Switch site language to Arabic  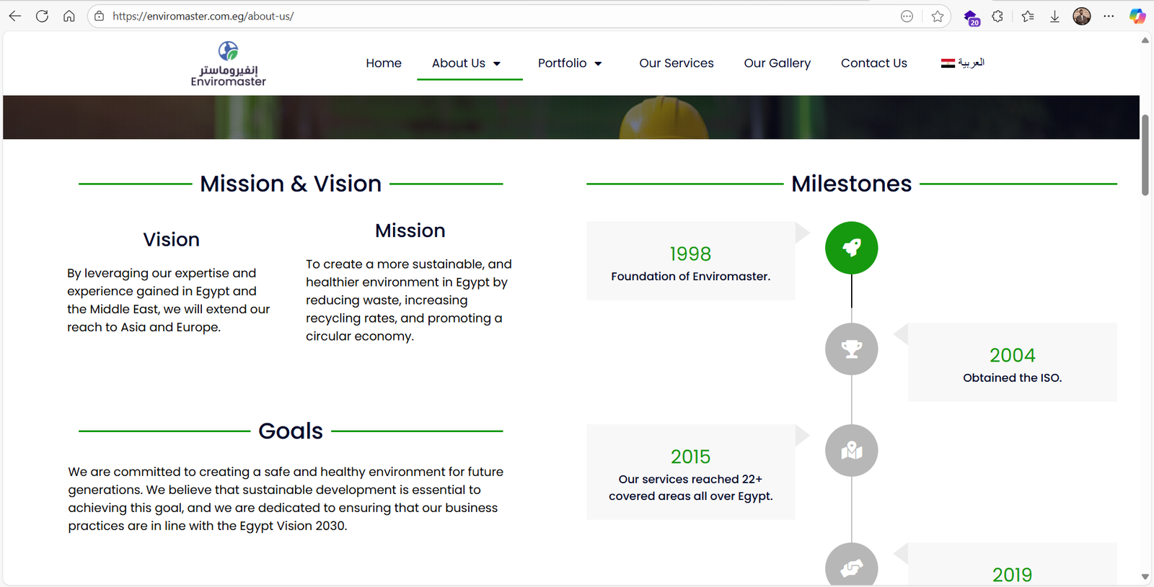(962, 63)
